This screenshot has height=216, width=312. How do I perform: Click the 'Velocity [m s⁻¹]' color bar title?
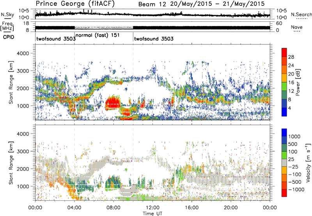[x=308, y=163]
